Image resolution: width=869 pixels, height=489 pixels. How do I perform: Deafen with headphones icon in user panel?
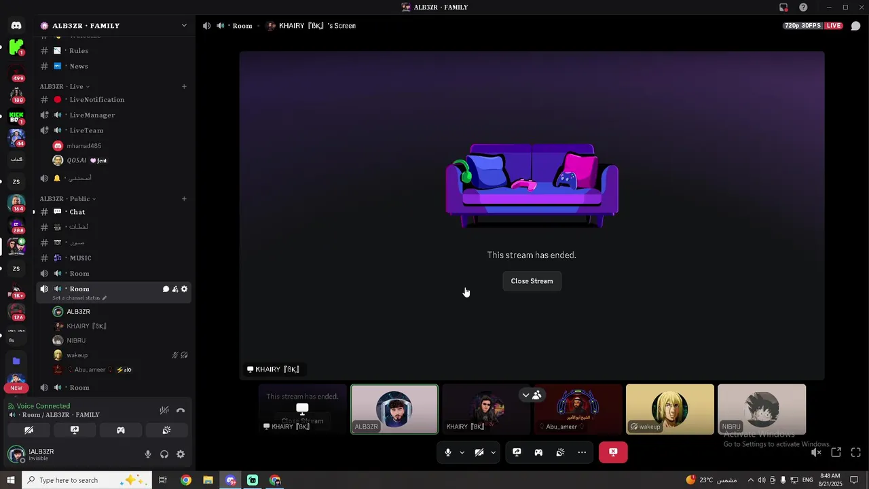(x=164, y=454)
